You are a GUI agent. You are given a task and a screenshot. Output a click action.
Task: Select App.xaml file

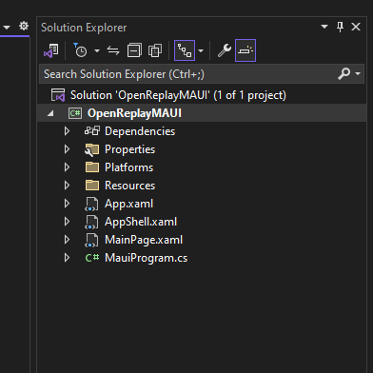128,204
